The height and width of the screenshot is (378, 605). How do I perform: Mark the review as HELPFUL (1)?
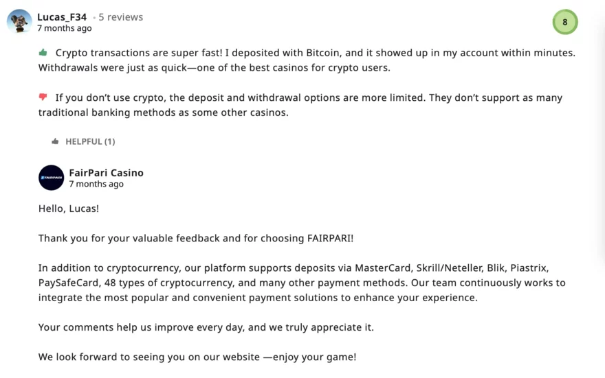pyautogui.click(x=90, y=141)
